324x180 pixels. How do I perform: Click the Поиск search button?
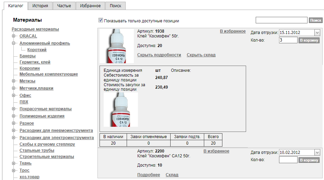[315, 21]
